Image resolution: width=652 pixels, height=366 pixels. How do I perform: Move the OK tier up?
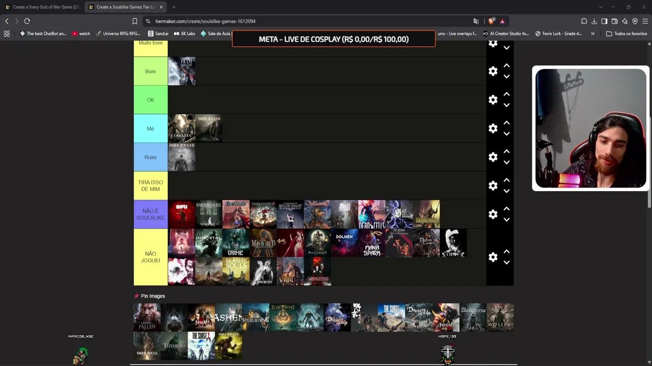click(506, 95)
